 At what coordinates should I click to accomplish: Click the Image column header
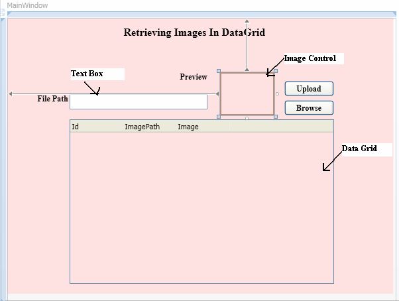tap(202, 127)
